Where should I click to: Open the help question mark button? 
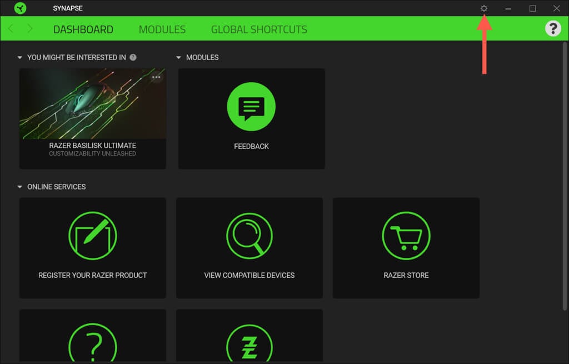553,28
